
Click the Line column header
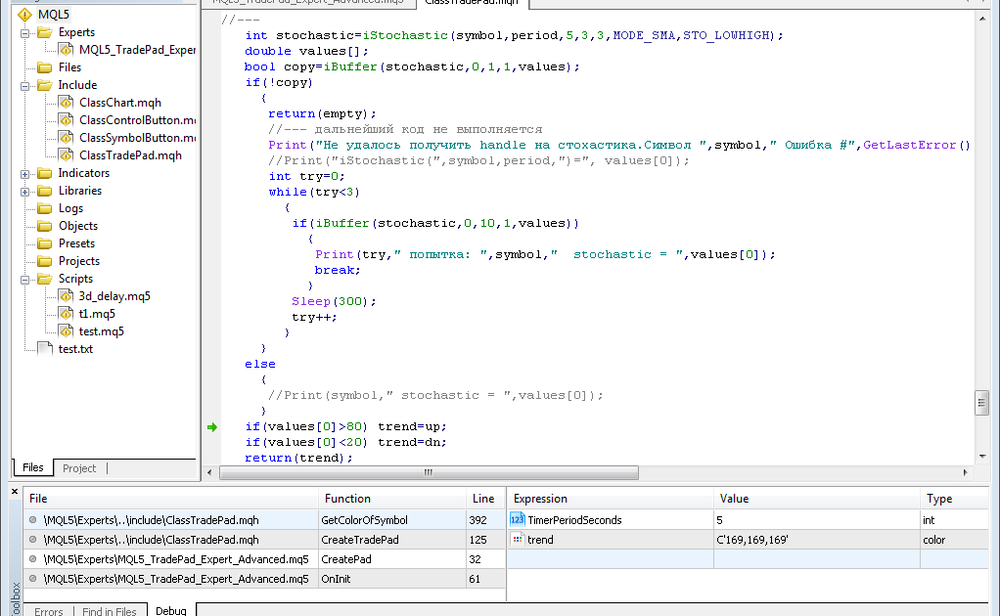(485, 499)
